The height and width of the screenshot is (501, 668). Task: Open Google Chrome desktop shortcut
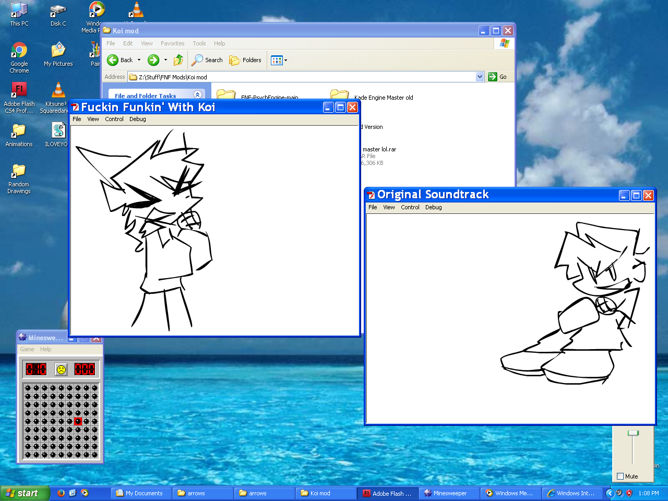click(19, 51)
